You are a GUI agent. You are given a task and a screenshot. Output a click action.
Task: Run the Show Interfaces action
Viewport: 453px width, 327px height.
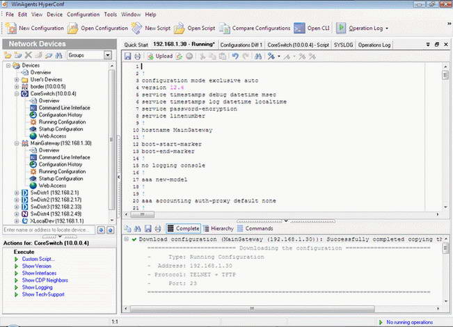click(x=39, y=273)
